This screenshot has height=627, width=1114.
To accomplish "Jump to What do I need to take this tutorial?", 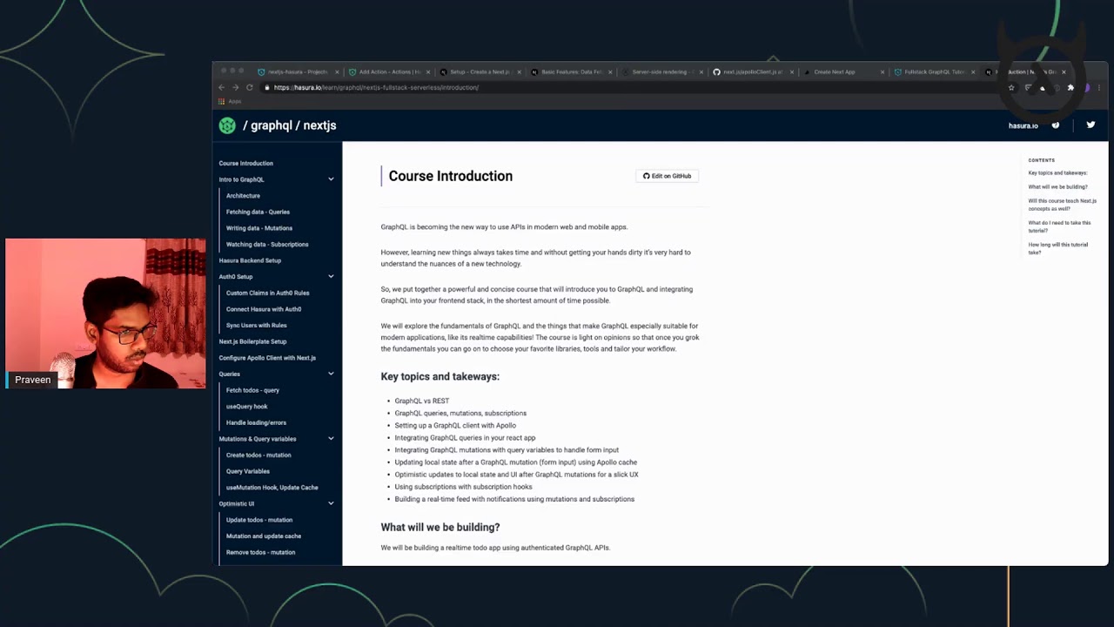I will pos(1059,226).
